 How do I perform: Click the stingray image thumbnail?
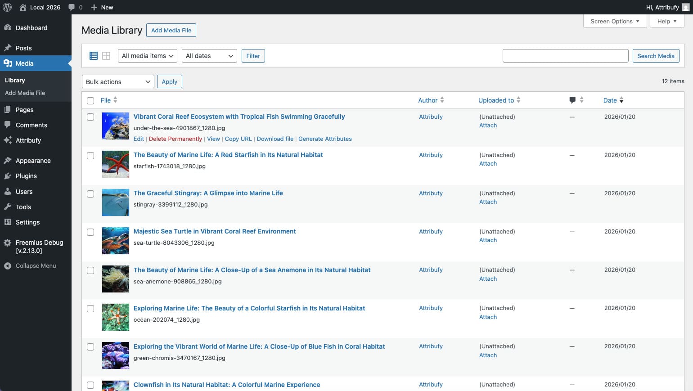pyautogui.click(x=115, y=202)
